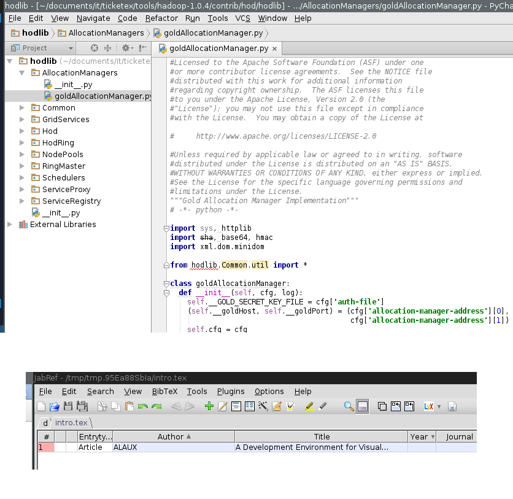This screenshot has height=499, width=513.
Task: Click the JabRef search magnifier icon
Action: tap(349, 406)
